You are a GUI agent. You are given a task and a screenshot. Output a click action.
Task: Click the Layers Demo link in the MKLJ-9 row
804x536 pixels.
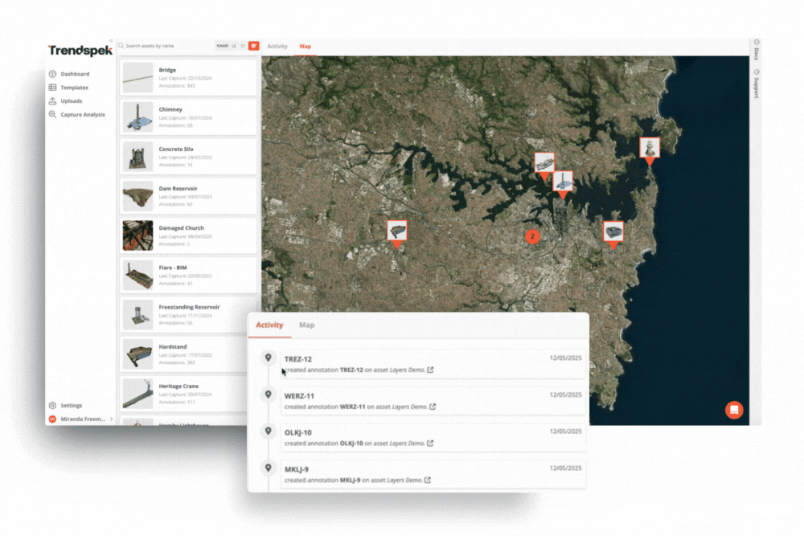(404, 480)
